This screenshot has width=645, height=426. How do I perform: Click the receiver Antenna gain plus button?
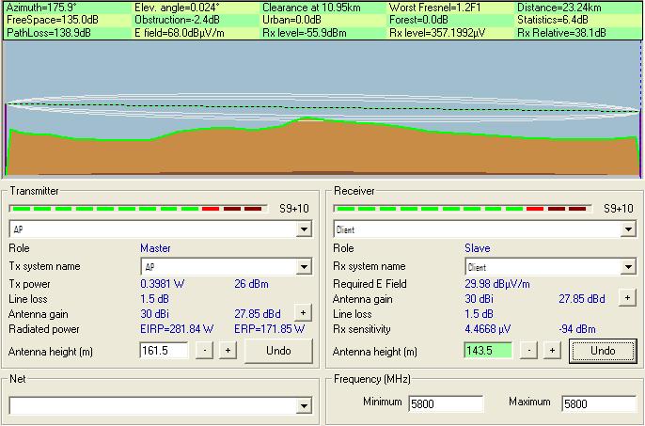[x=627, y=297]
